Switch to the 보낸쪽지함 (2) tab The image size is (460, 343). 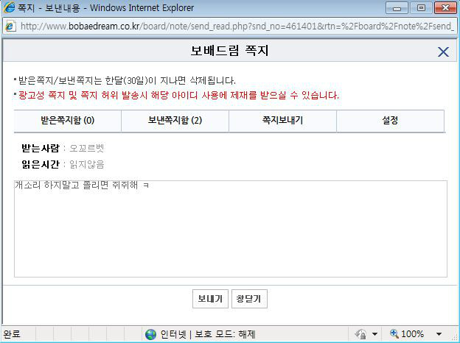coord(175,121)
